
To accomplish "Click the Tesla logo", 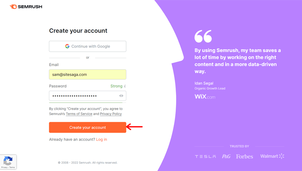I will coord(205,157).
